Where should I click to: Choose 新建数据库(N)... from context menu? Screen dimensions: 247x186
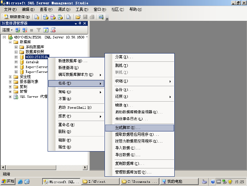click(x=76, y=61)
